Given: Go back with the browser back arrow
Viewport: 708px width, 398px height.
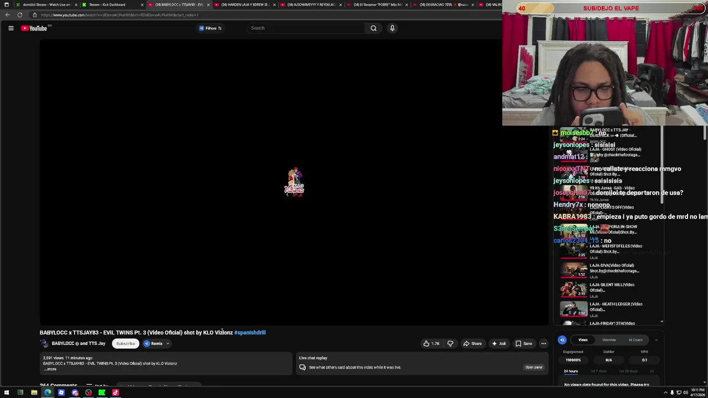Looking at the screenshot, I should click(8, 15).
